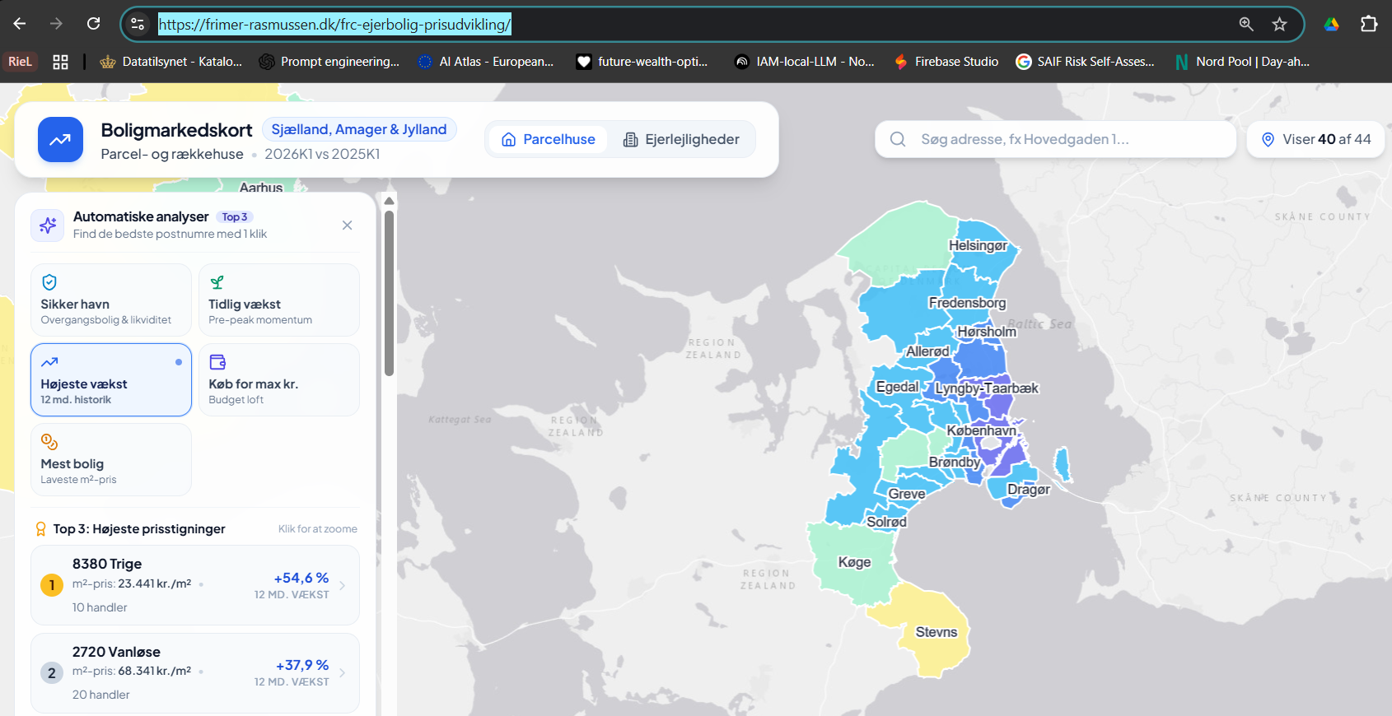Click the Dragør label on the map
Image resolution: width=1392 pixels, height=716 pixels.
pyautogui.click(x=1029, y=489)
